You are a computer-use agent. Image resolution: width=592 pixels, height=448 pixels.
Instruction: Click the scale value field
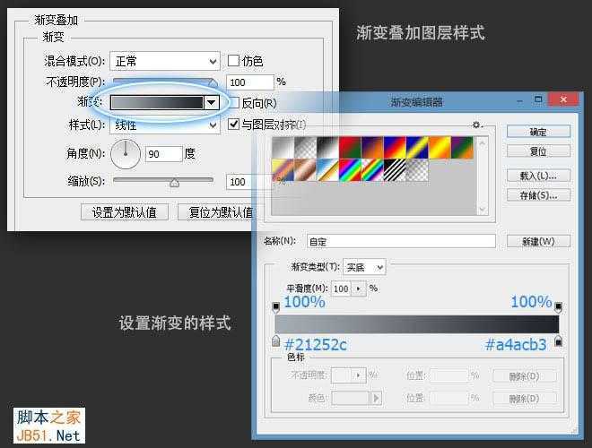tap(249, 182)
